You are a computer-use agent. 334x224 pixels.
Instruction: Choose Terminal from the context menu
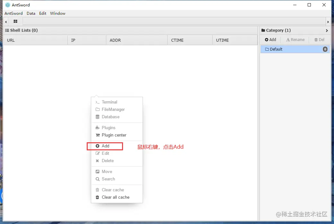[x=117, y=102]
